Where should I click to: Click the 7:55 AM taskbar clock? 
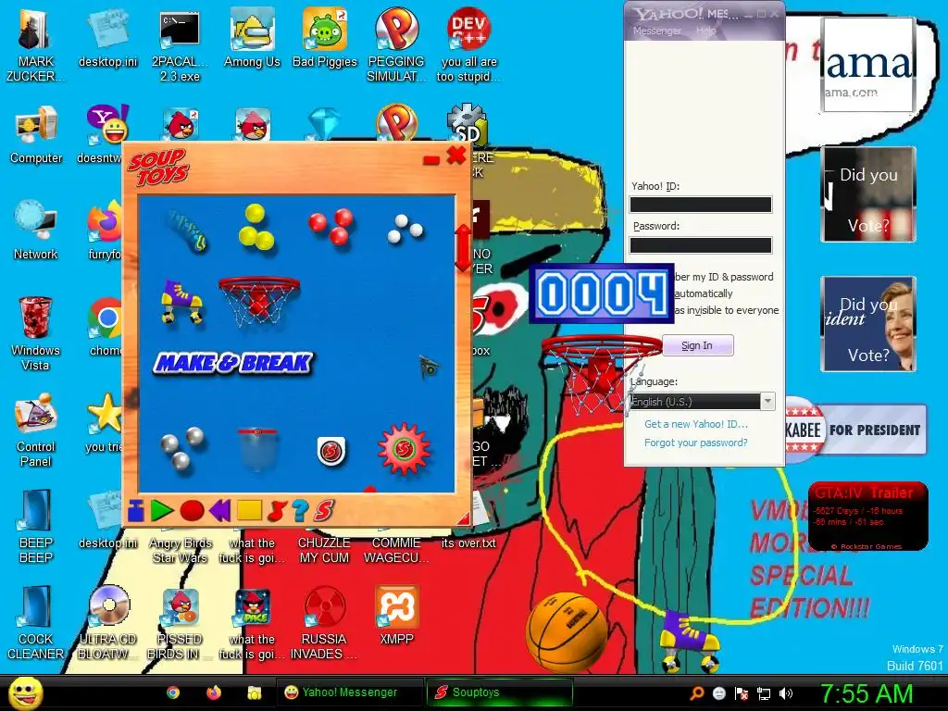[867, 693]
